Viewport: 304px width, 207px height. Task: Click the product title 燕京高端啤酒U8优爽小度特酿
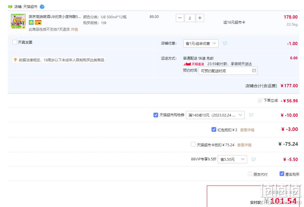tap(55, 17)
